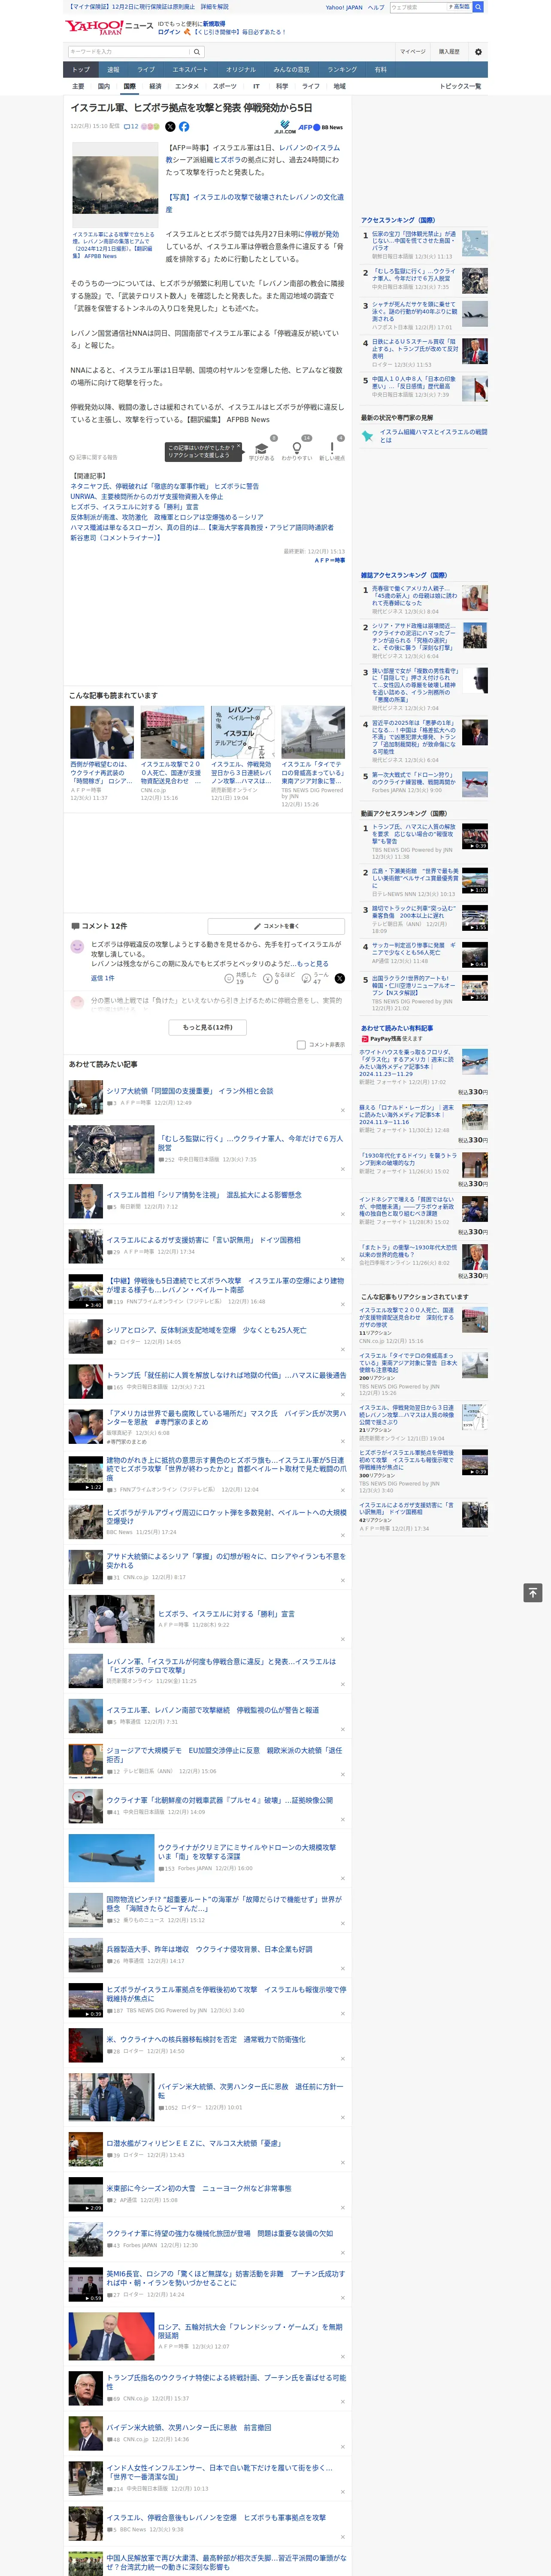Share article on Facebook icon
Image resolution: width=551 pixels, height=2576 pixels.
(184, 127)
